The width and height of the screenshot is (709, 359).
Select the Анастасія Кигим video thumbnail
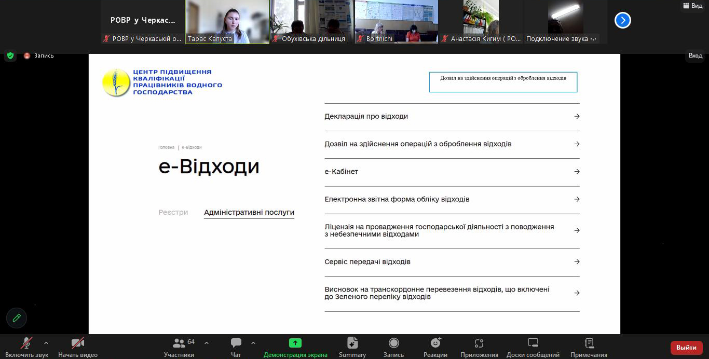point(481,22)
